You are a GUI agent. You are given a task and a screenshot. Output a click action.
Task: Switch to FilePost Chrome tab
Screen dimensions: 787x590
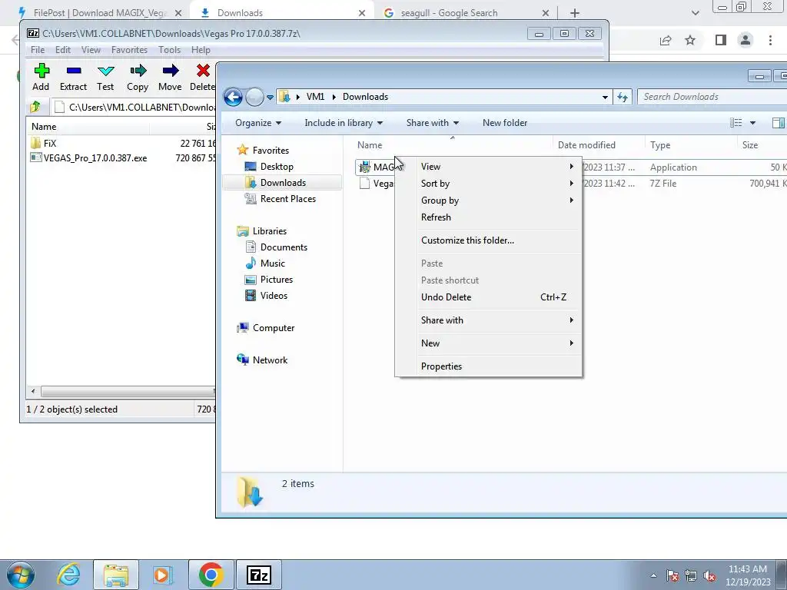pos(99,13)
